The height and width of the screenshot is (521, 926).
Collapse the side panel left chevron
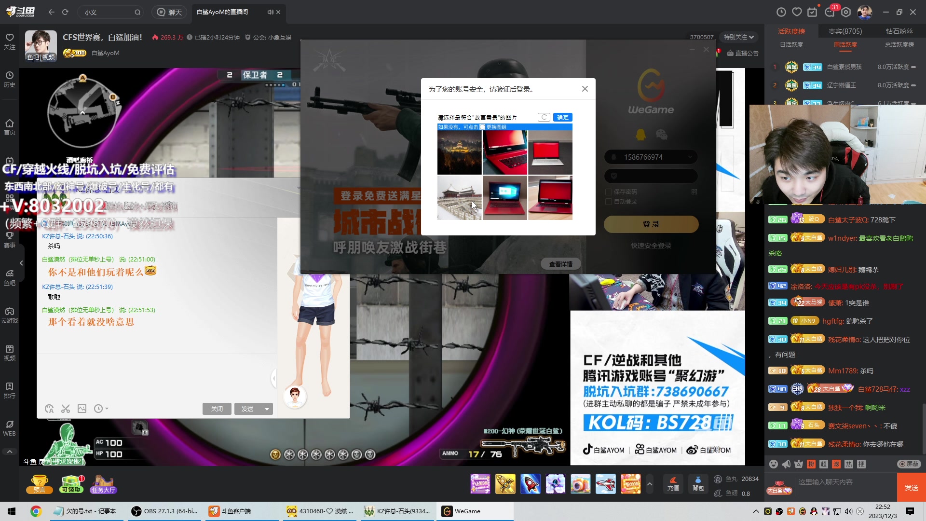pos(21,263)
